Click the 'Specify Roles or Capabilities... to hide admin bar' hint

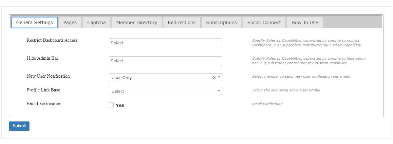309,61
